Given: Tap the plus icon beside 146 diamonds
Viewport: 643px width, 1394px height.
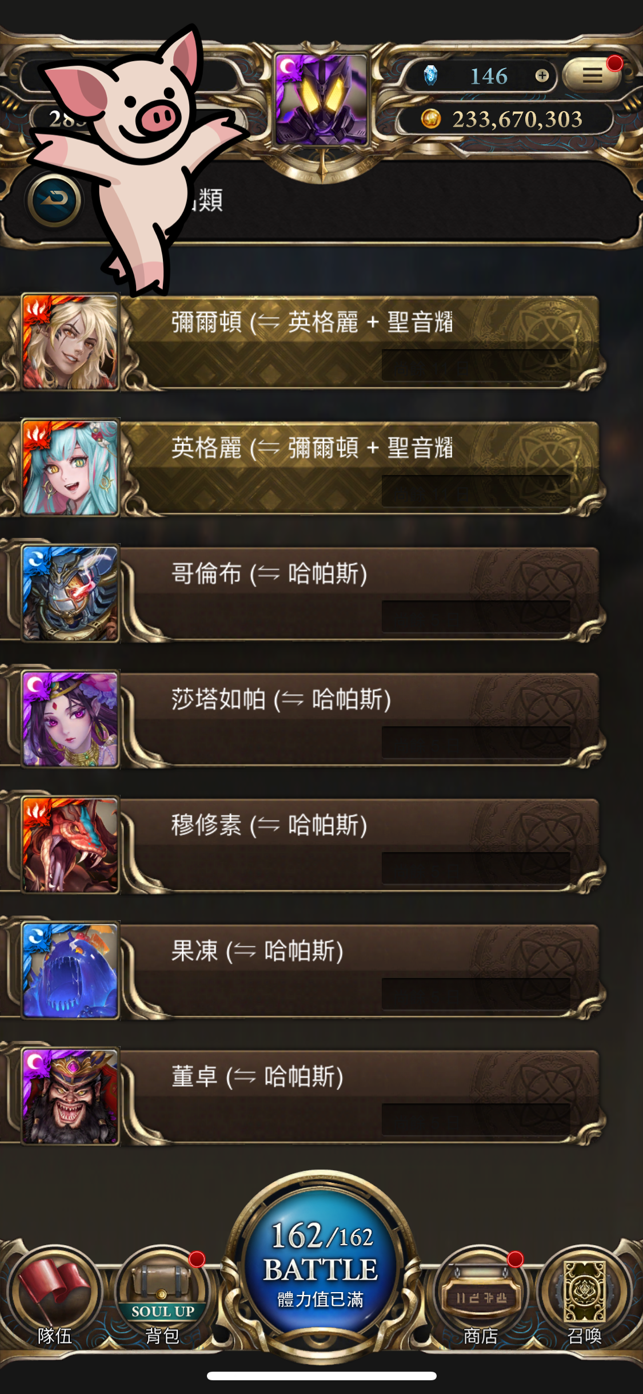Looking at the screenshot, I should 542,76.
